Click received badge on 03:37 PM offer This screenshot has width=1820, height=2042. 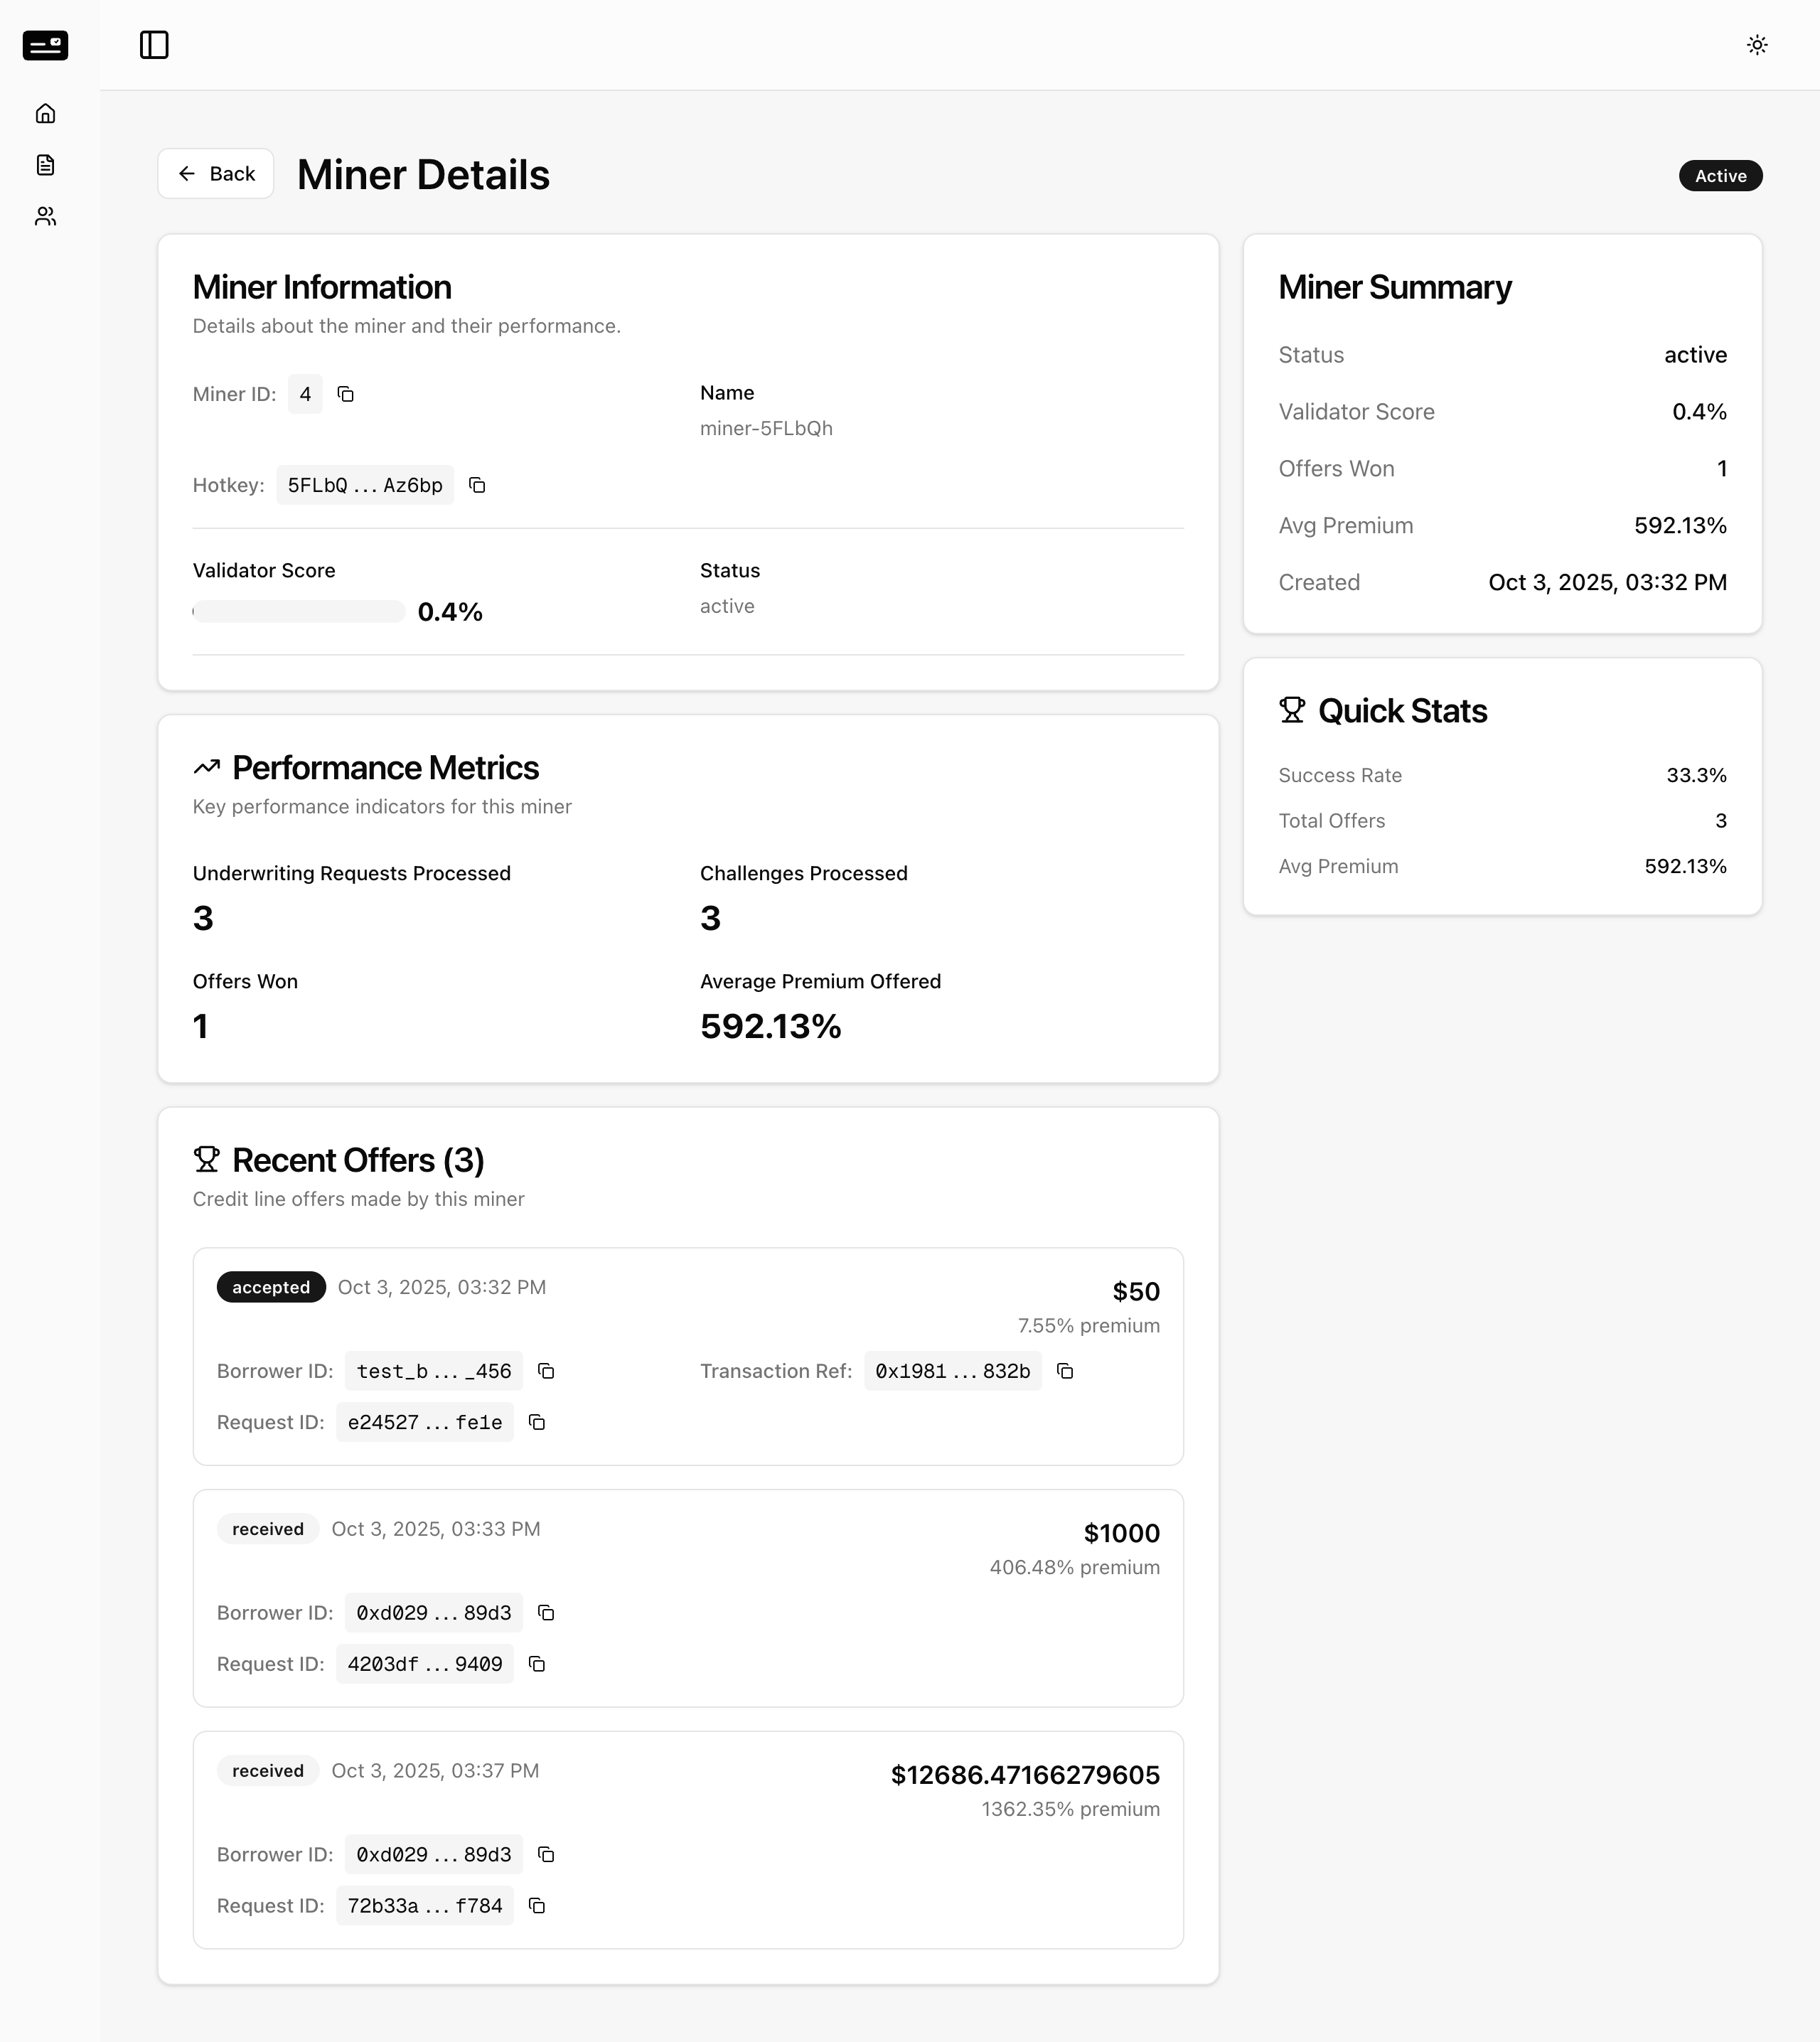click(268, 1771)
